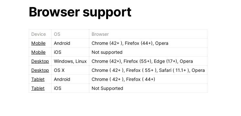Viewport: 241px width, 116px height.
Task: Click the Not supported cell for Mobile iOS
Action: (148, 52)
